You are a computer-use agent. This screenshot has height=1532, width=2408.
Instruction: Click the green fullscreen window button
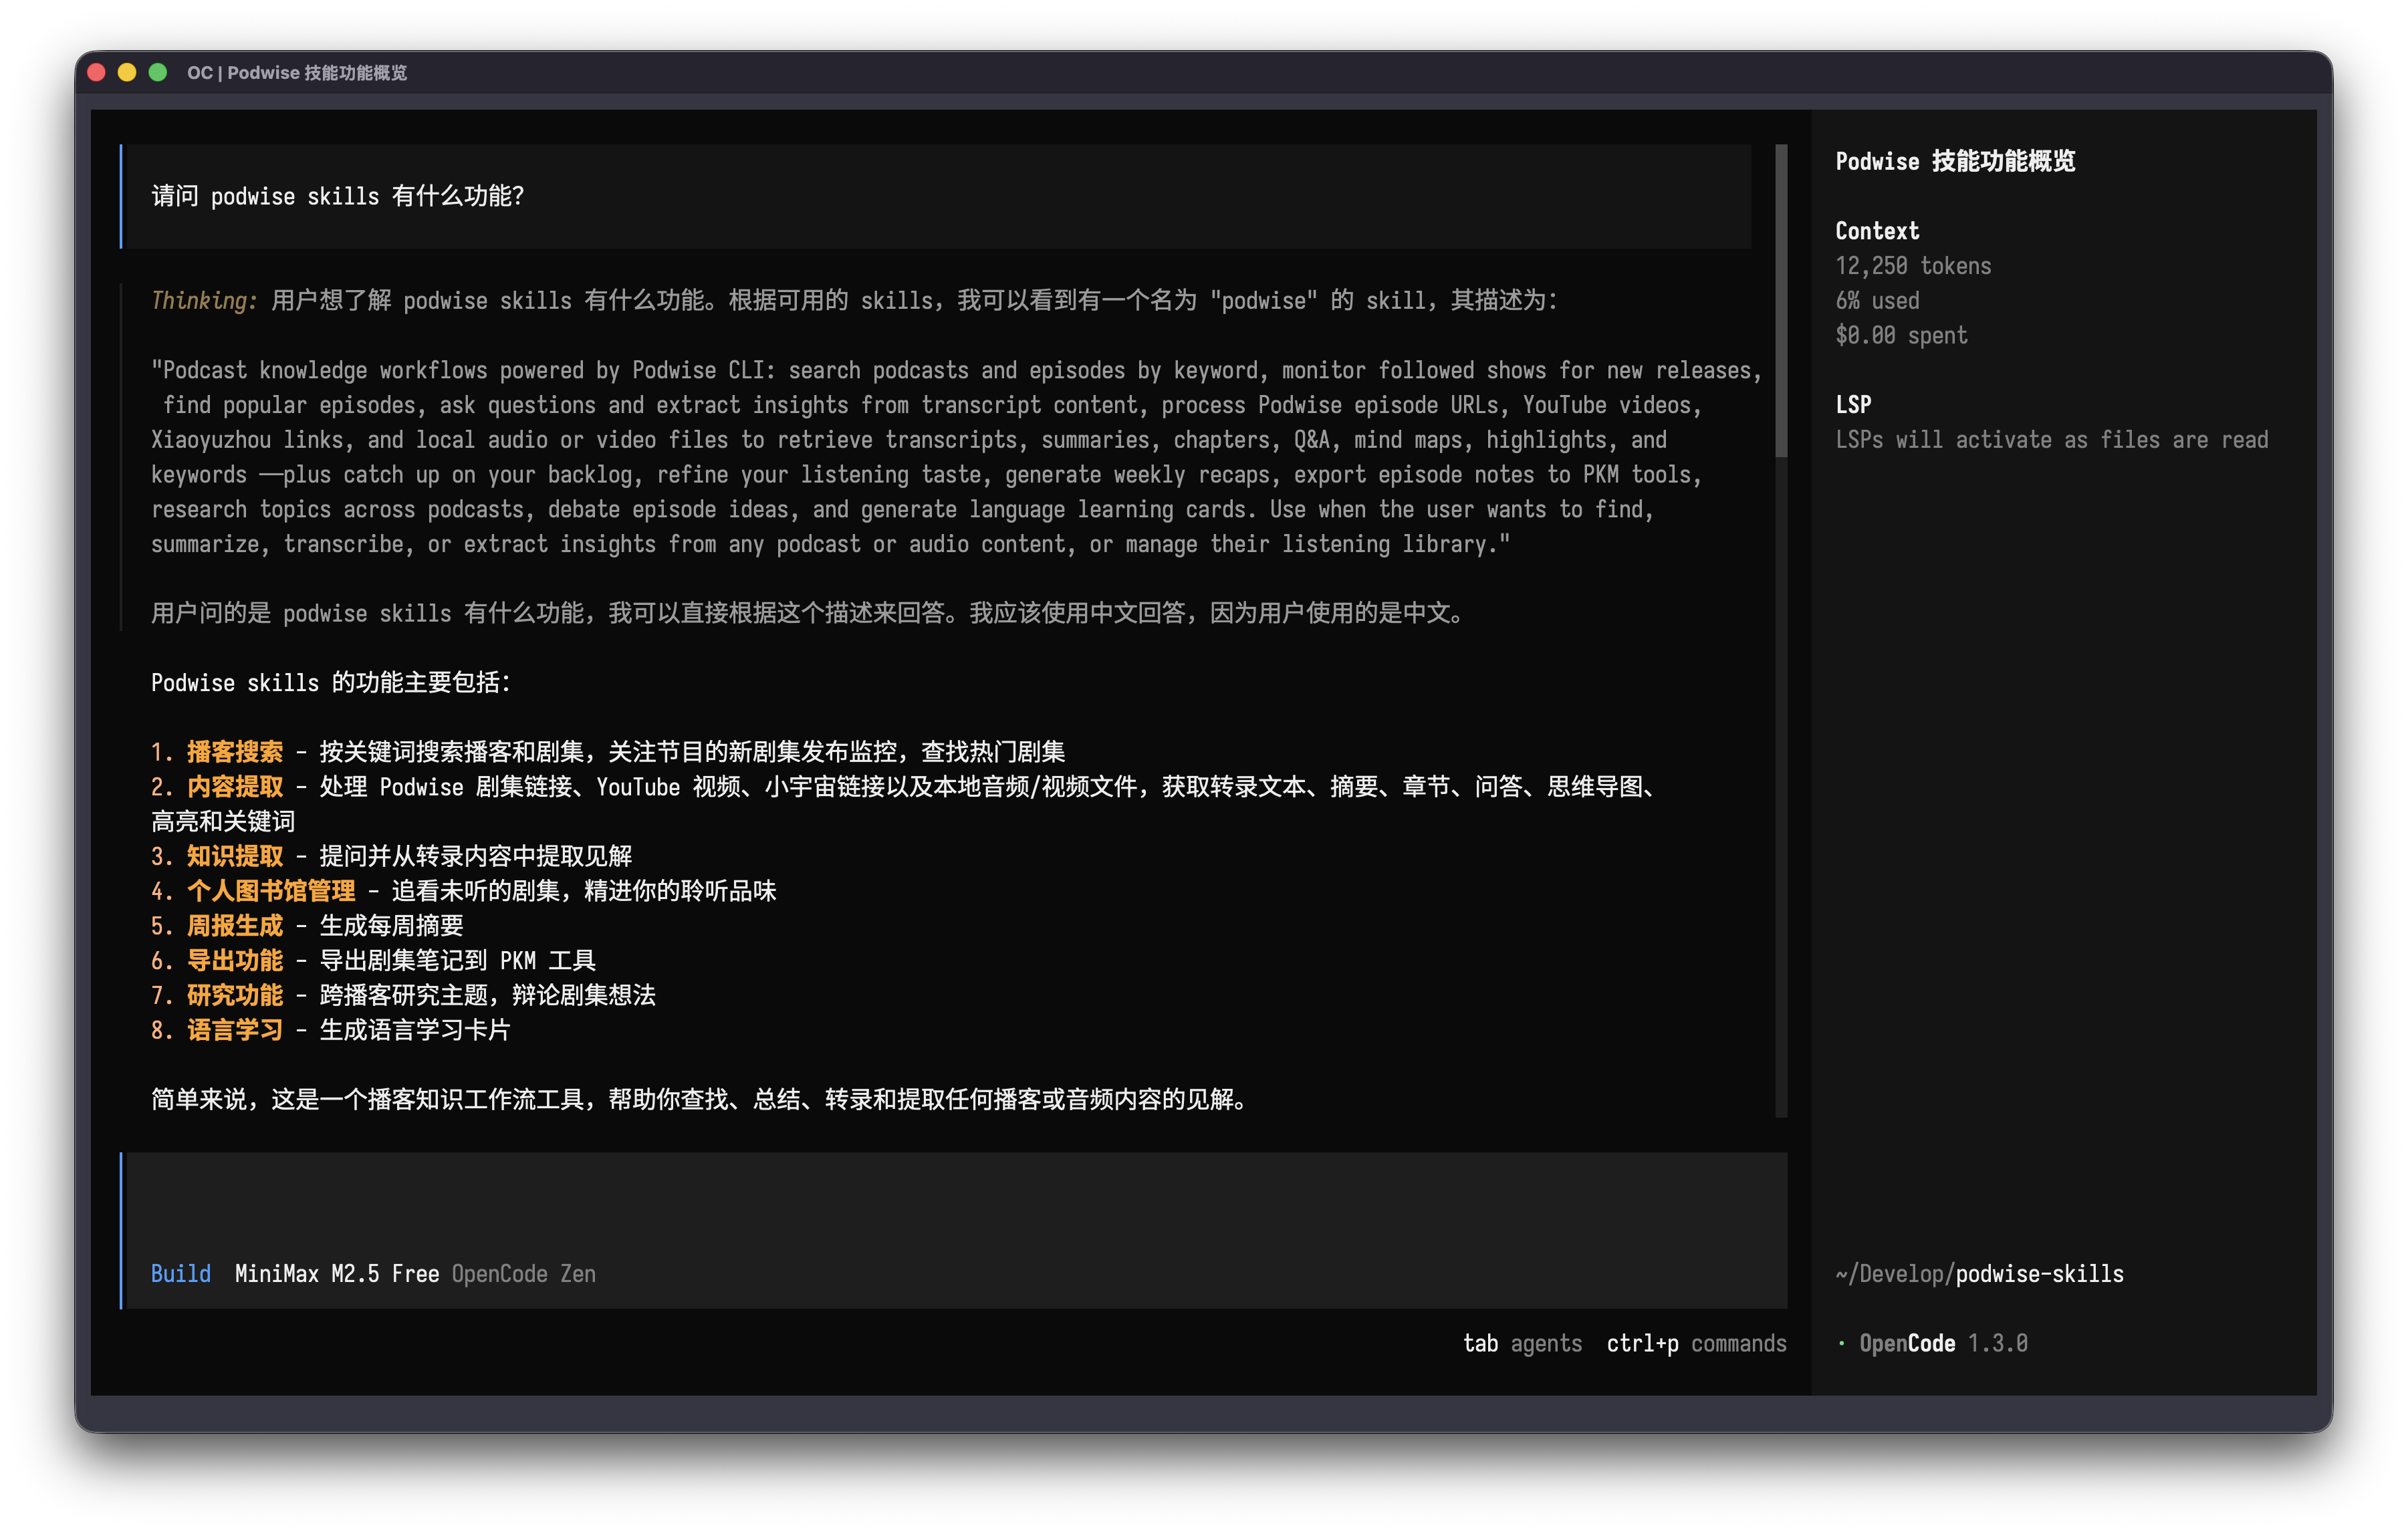pyautogui.click(x=158, y=72)
